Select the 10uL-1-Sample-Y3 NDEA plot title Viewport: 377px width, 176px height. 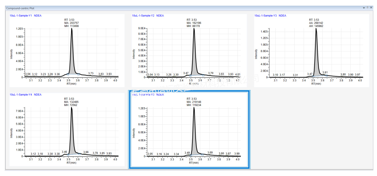pos(270,16)
